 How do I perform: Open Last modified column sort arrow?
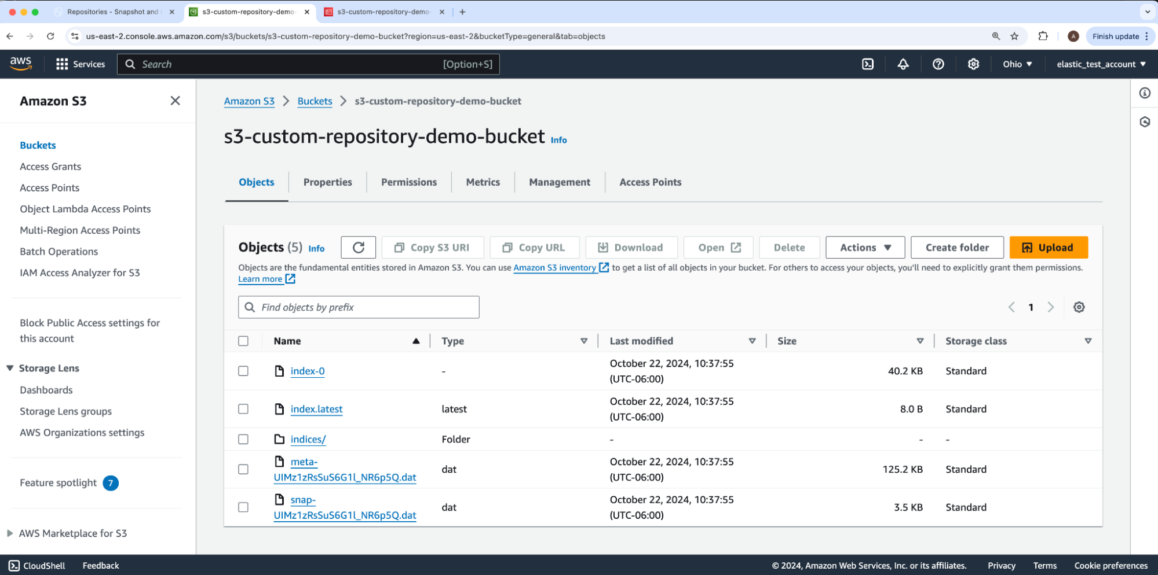(752, 341)
